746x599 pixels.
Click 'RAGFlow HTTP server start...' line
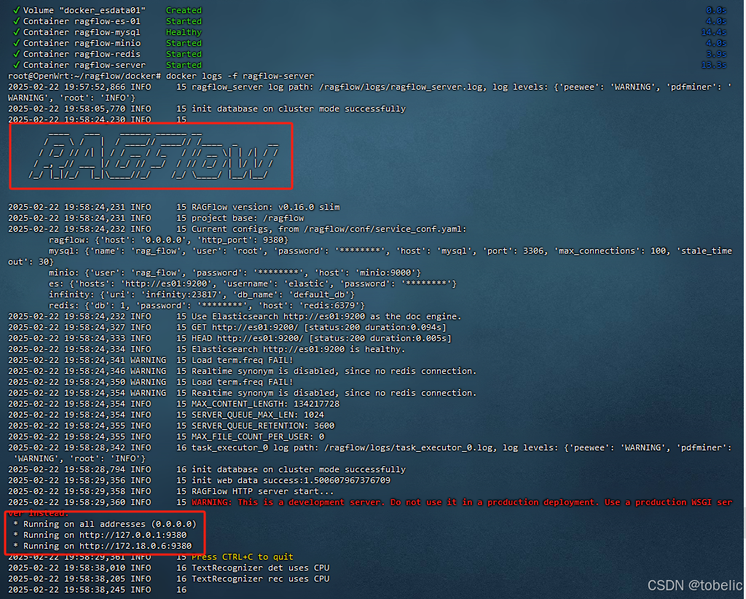pos(262,491)
